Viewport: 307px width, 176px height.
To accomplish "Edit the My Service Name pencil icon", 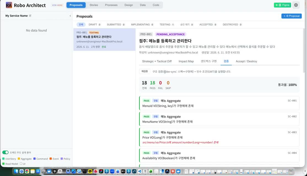I will click(x=30, y=16).
